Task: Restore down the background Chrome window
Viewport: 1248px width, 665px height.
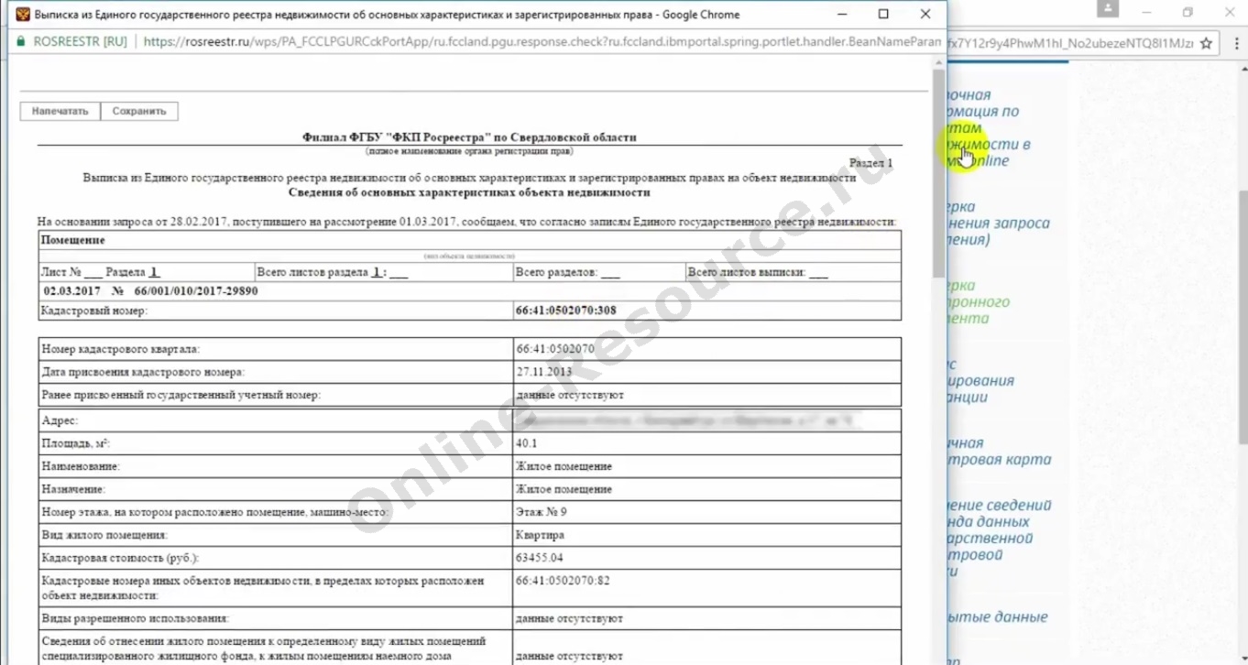Action: coord(1188,12)
